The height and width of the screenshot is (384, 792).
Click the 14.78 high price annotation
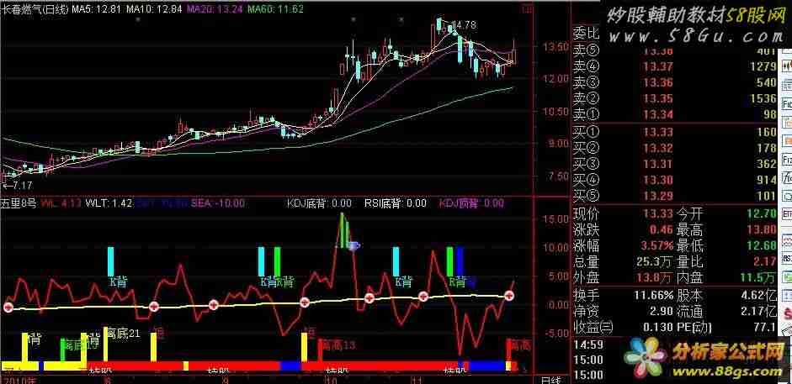465,24
